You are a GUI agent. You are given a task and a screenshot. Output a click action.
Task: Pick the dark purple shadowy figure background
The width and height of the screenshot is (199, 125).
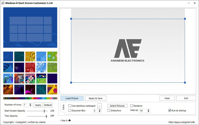point(19,68)
